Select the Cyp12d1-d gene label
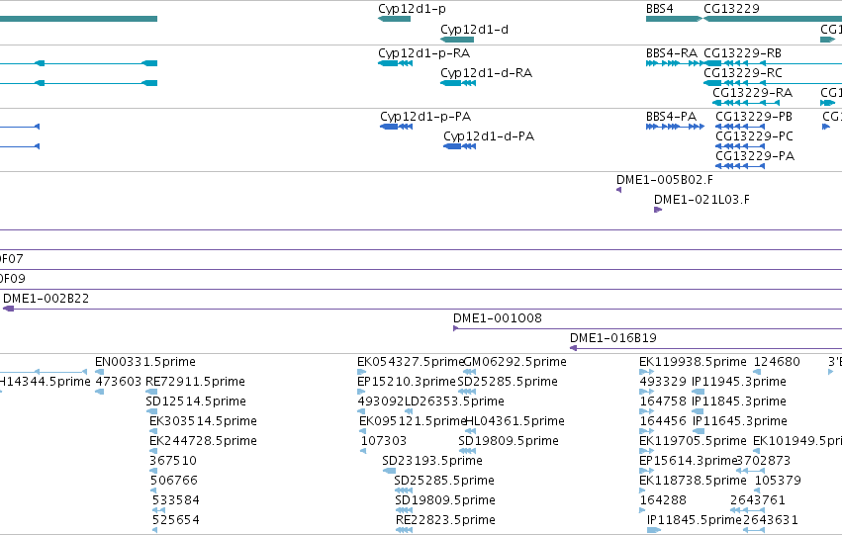Screen dimensions: 842x535 474,30
